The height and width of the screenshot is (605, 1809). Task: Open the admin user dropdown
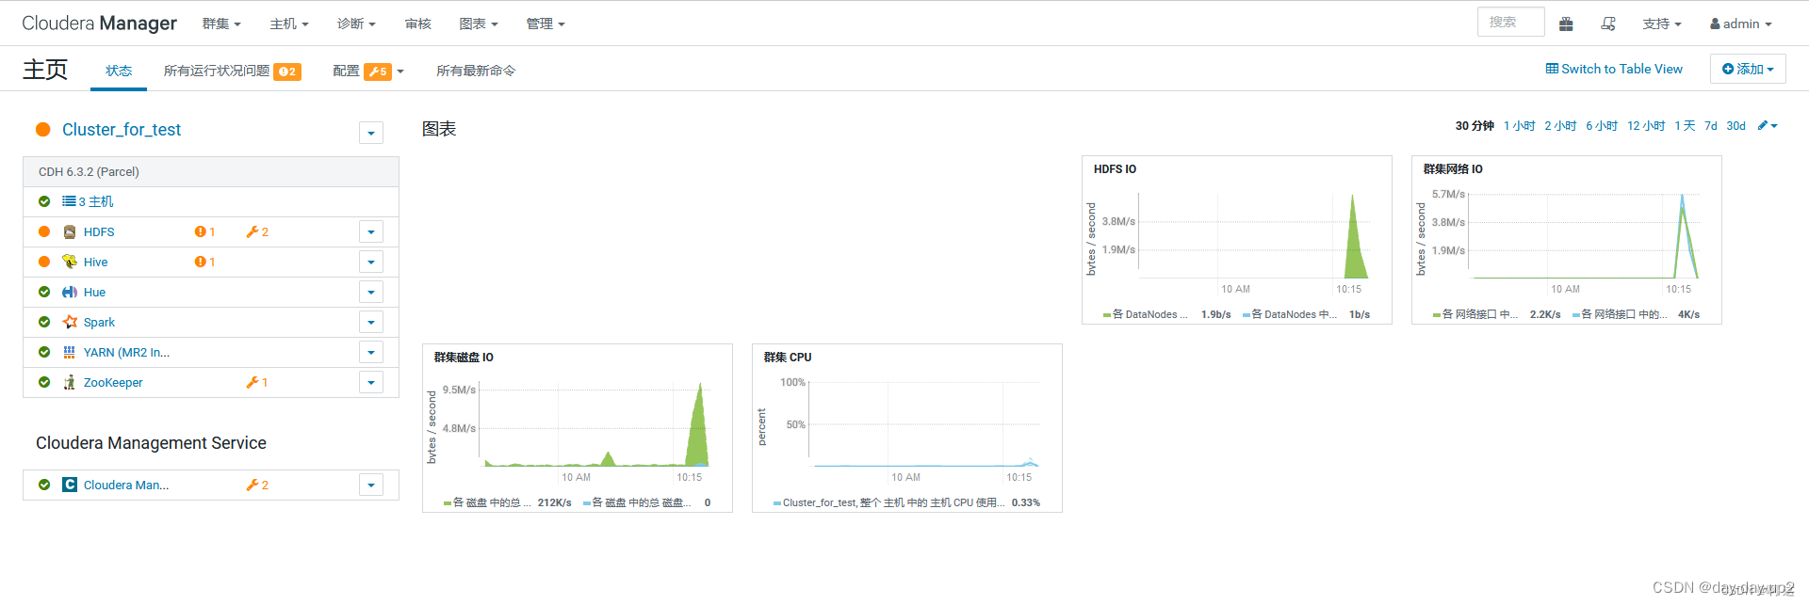[1741, 24]
